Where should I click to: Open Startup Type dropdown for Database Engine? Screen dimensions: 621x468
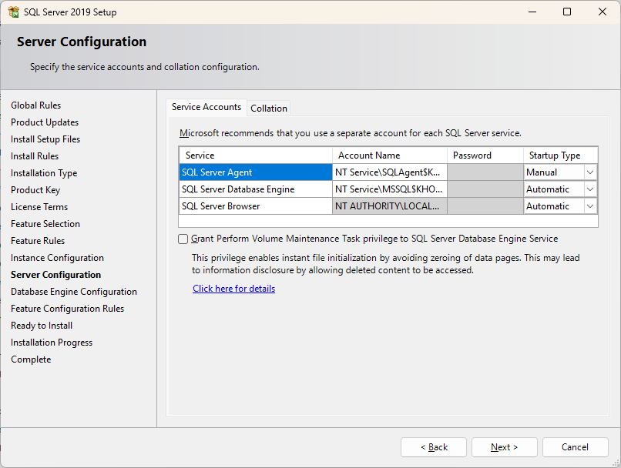[x=589, y=189]
